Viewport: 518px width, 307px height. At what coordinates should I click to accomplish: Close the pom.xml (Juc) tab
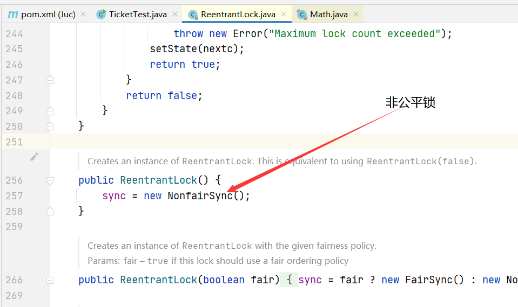pyautogui.click(x=83, y=14)
